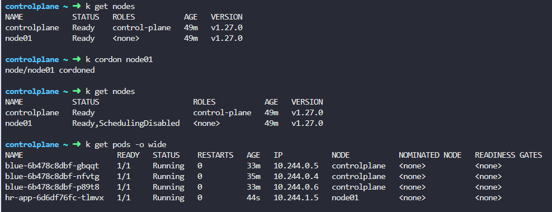Click 33m age of blue-6b478c8dbf-gbqqt
The image size is (552, 212).
pos(253,166)
